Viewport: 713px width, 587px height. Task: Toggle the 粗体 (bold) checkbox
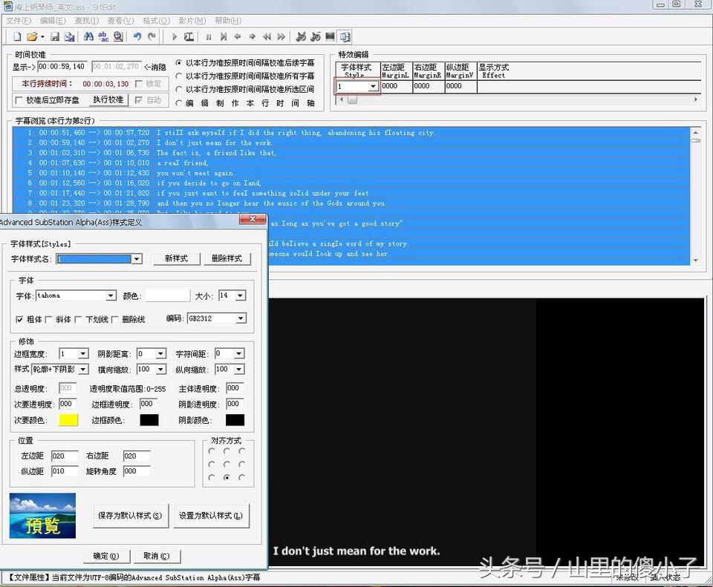(x=20, y=319)
